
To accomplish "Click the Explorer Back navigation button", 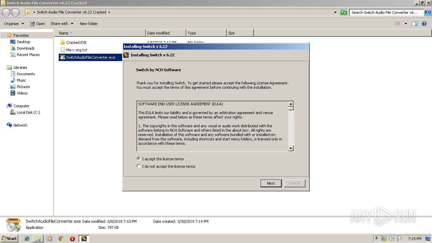I will point(6,12).
